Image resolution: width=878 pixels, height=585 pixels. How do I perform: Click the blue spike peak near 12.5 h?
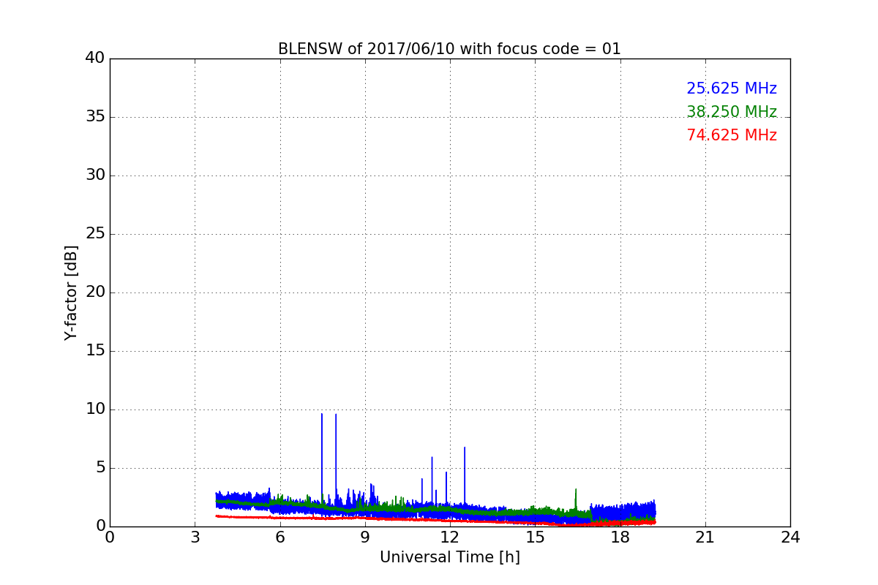tap(465, 449)
